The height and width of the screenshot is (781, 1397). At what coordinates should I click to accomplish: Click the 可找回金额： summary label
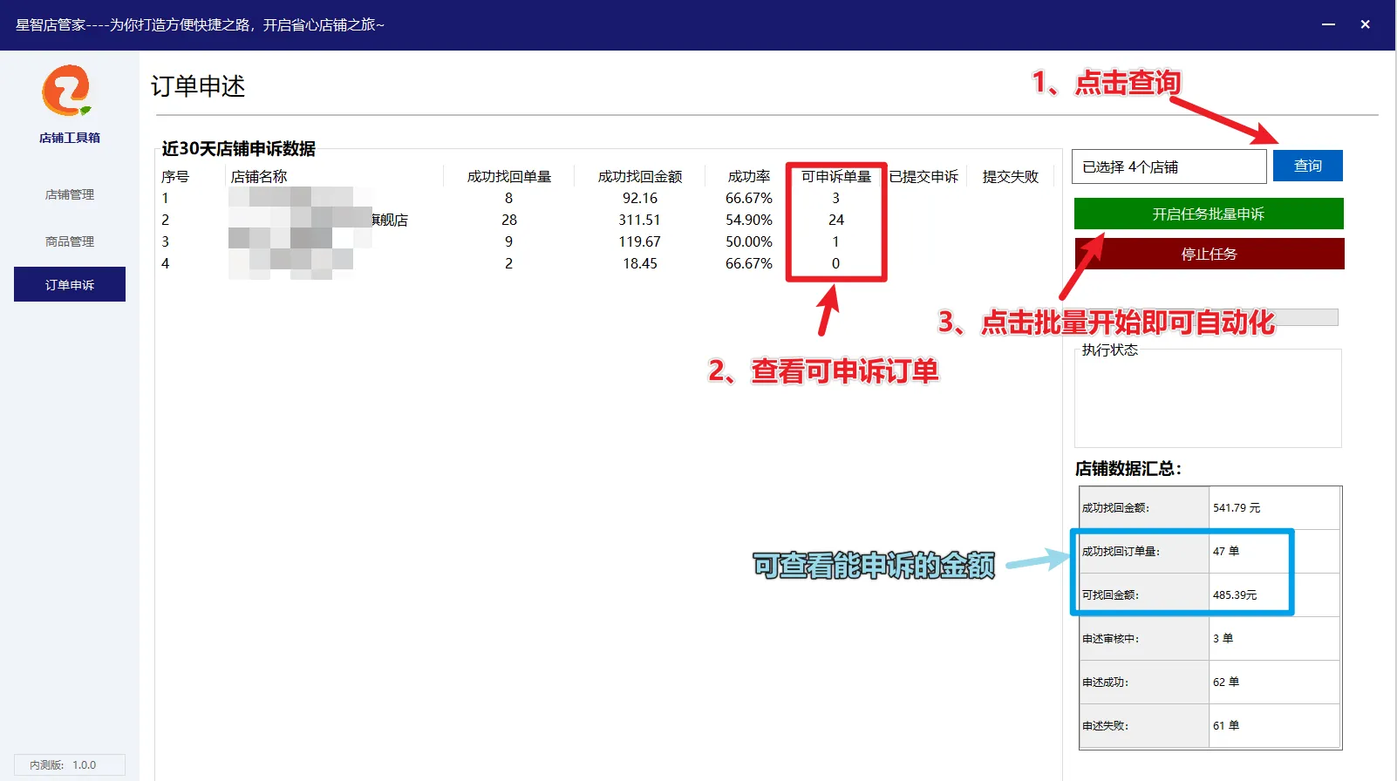1110,594
